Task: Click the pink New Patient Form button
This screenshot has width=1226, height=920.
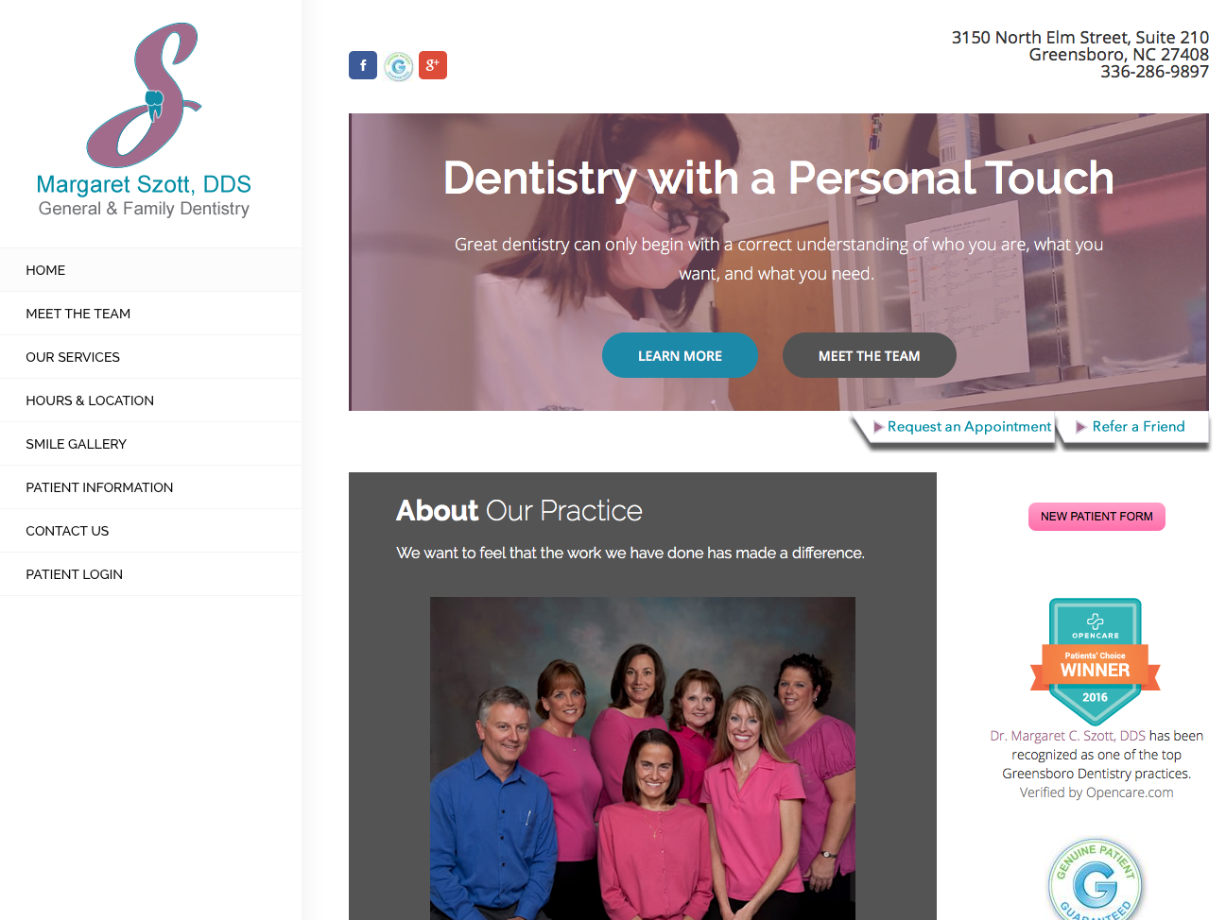Action: 1096,517
